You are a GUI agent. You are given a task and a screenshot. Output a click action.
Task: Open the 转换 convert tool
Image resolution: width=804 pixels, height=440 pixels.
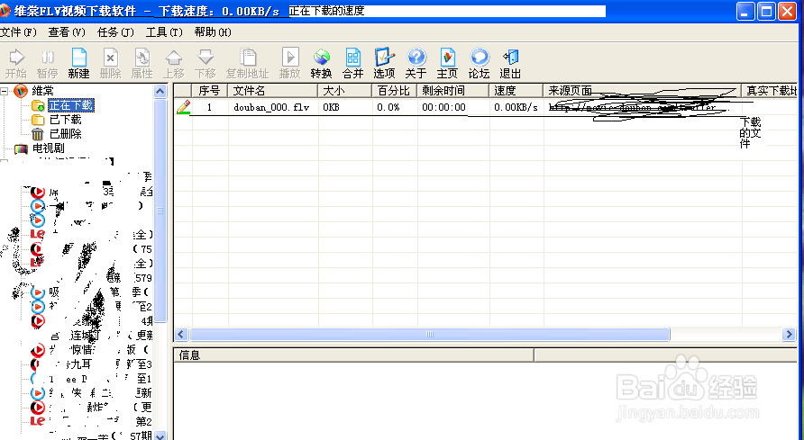point(322,58)
